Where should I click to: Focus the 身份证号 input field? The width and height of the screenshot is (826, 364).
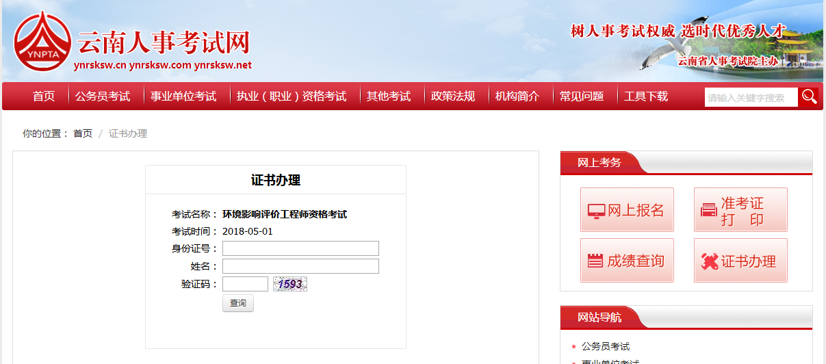(x=300, y=248)
